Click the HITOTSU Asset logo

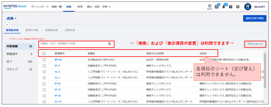click(15, 7)
